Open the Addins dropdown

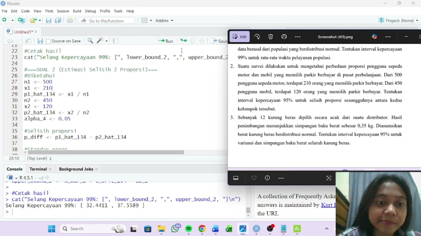[164, 21]
